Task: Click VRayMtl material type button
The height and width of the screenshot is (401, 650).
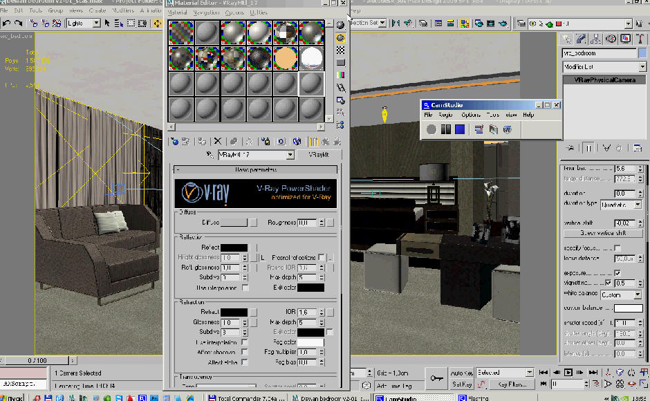Action: tap(319, 155)
